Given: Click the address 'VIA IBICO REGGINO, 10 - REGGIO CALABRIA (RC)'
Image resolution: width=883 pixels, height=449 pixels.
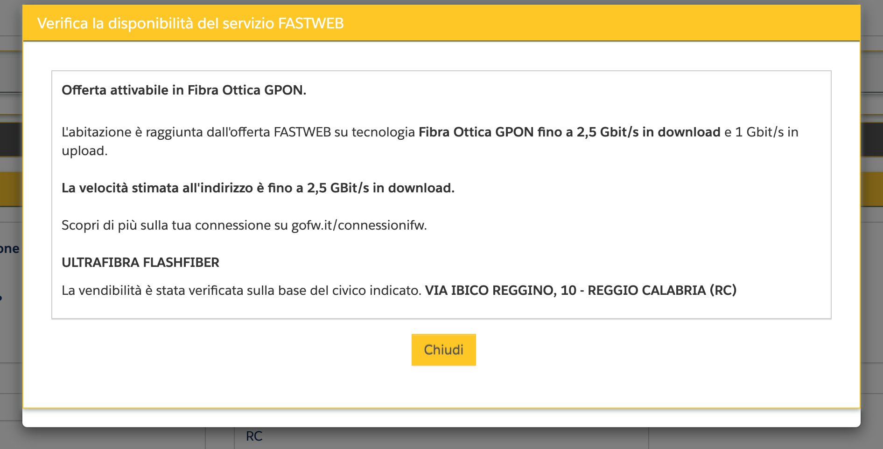Looking at the screenshot, I should pyautogui.click(x=581, y=291).
